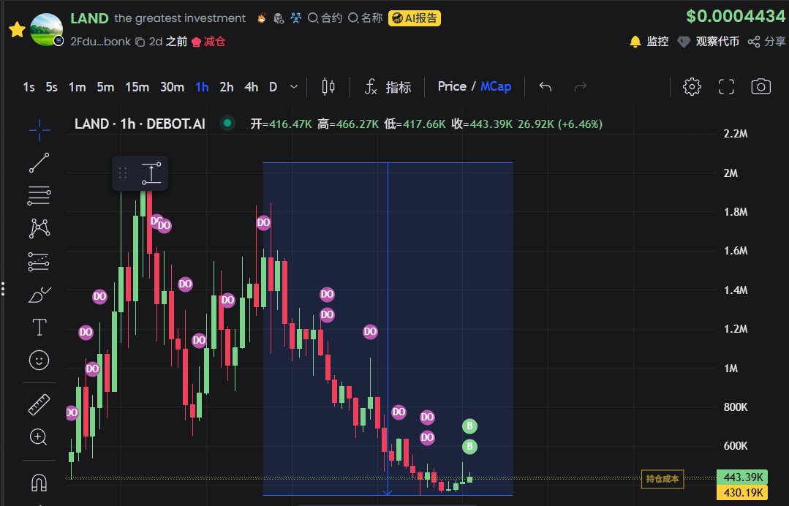
Task: Add to watchlist via 观察代币
Action: click(709, 41)
